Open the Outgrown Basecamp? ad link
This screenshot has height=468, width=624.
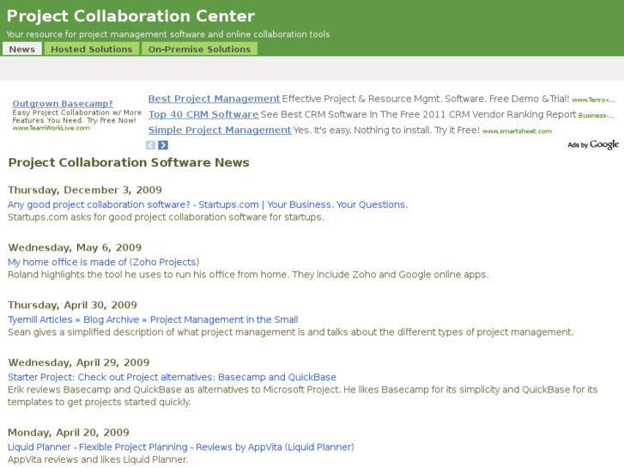63,104
